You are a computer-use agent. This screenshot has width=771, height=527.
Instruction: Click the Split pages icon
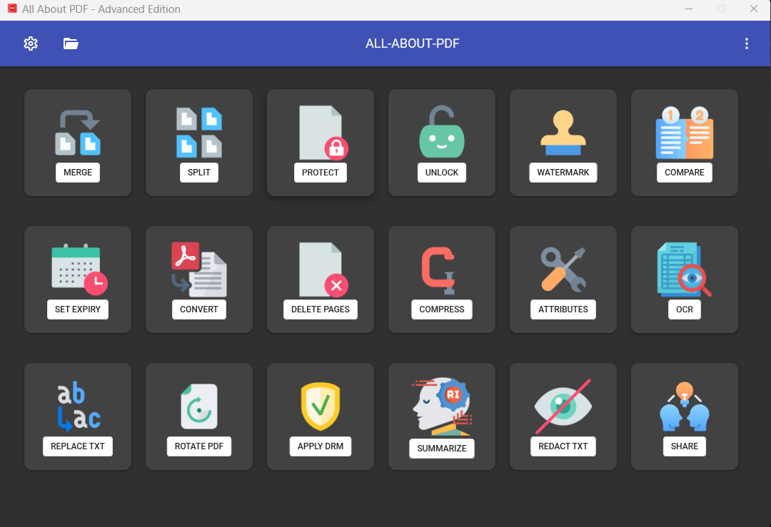(x=199, y=132)
